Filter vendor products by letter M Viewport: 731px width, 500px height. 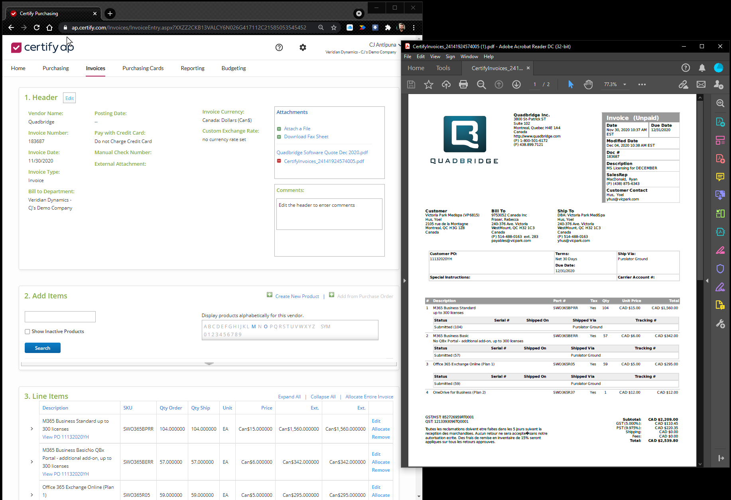pos(254,327)
